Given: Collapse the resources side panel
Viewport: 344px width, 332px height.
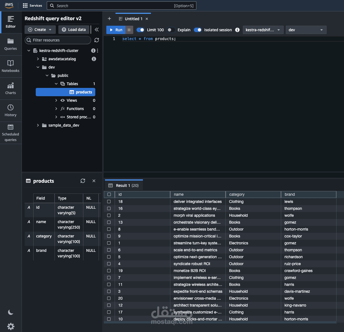Looking at the screenshot, I should [97, 30].
